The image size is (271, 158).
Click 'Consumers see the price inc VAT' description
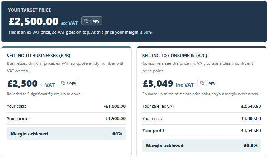point(198,67)
